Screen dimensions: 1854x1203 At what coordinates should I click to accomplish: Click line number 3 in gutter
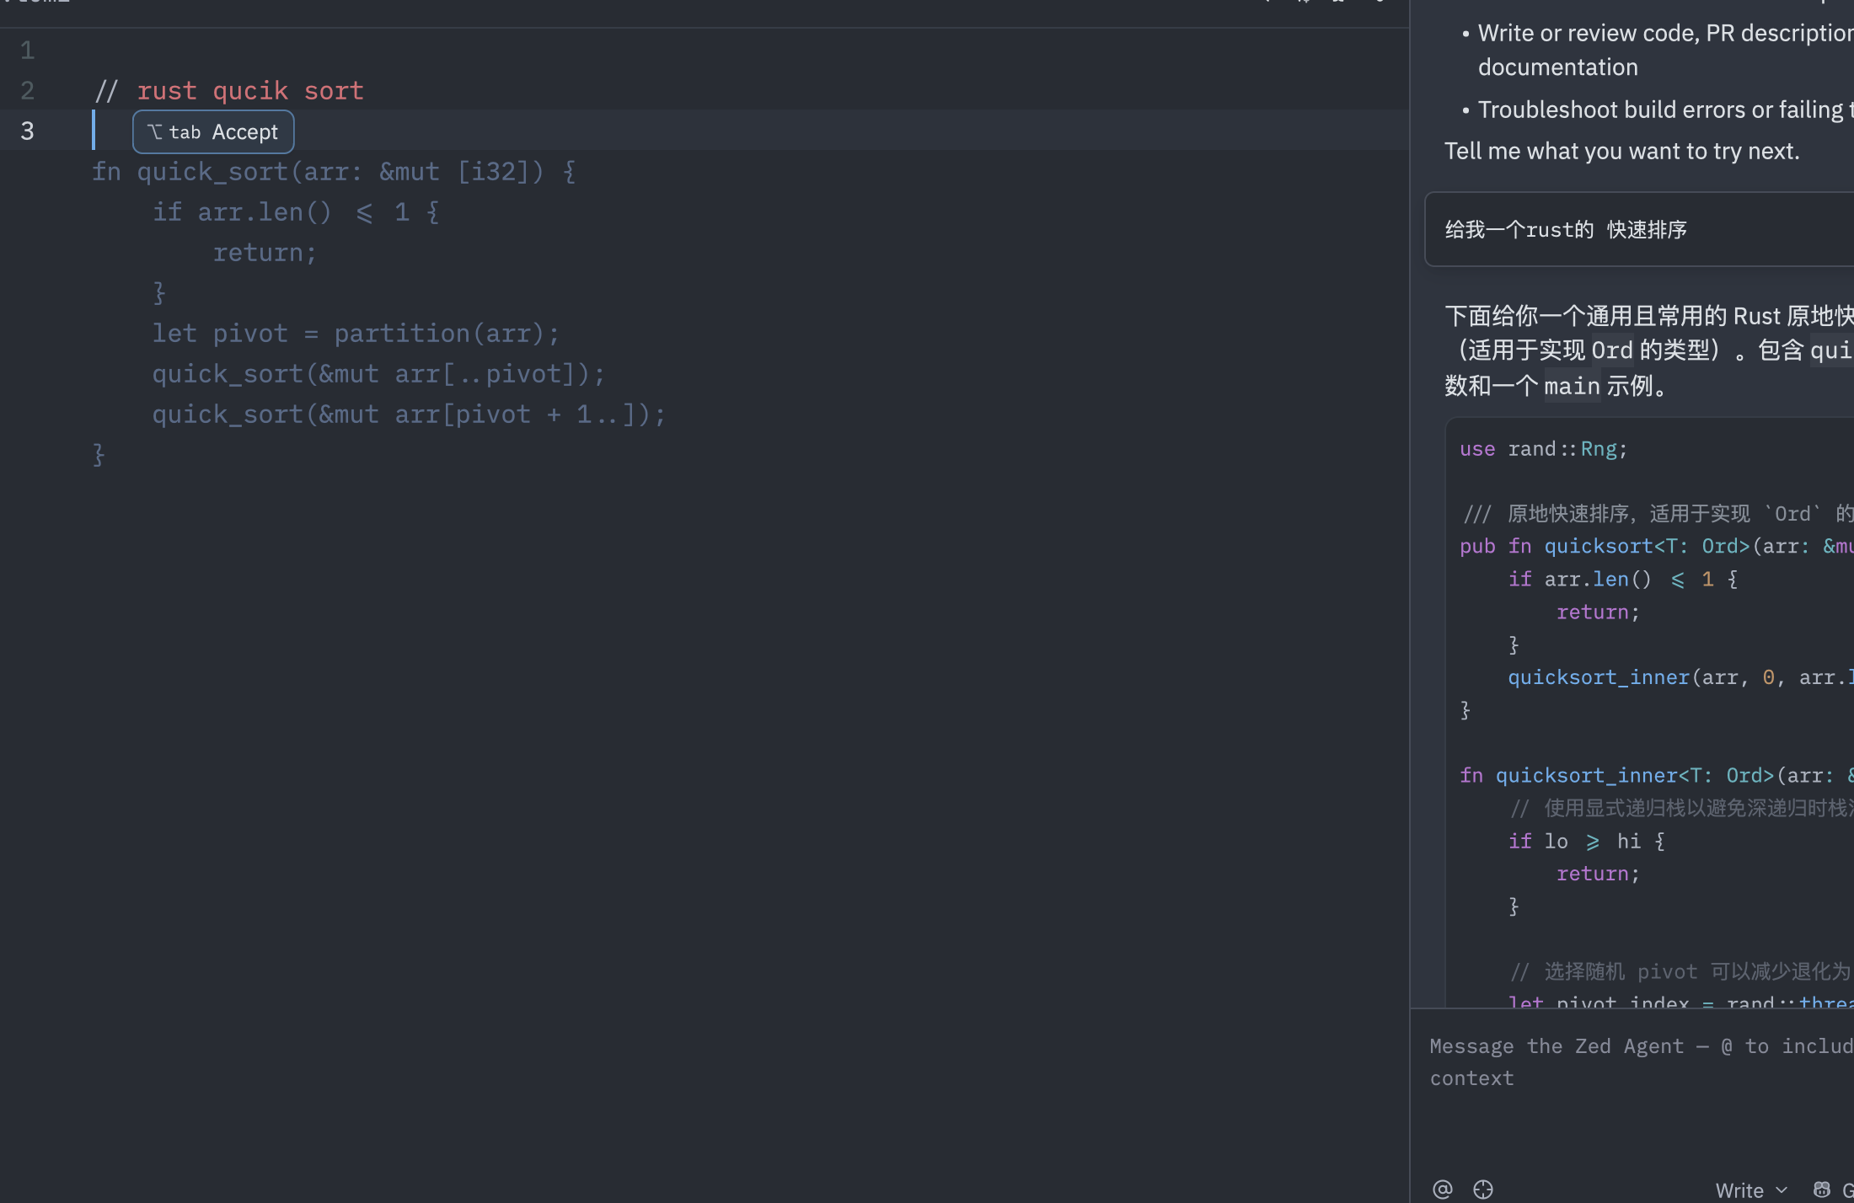[28, 131]
